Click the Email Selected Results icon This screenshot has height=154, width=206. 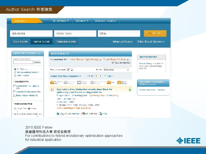[92, 82]
